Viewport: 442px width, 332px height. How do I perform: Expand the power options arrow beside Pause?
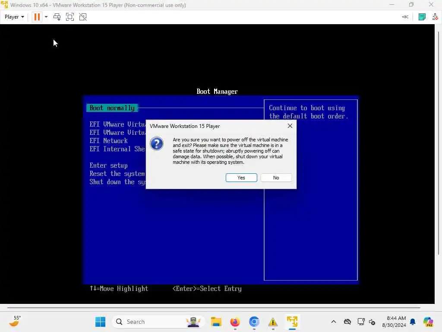coord(46,17)
